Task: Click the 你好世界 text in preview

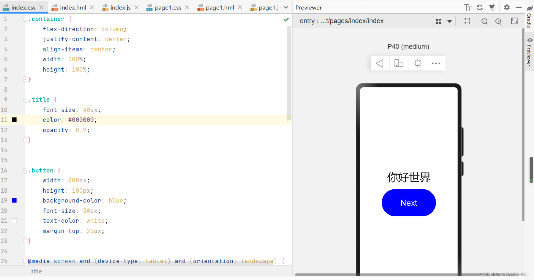Action: [409, 177]
